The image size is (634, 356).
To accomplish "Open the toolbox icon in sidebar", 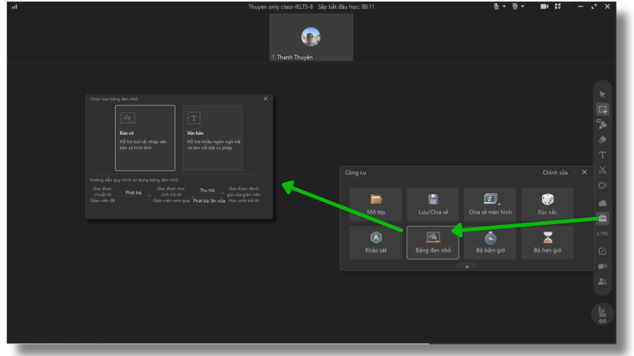I will coord(602,218).
